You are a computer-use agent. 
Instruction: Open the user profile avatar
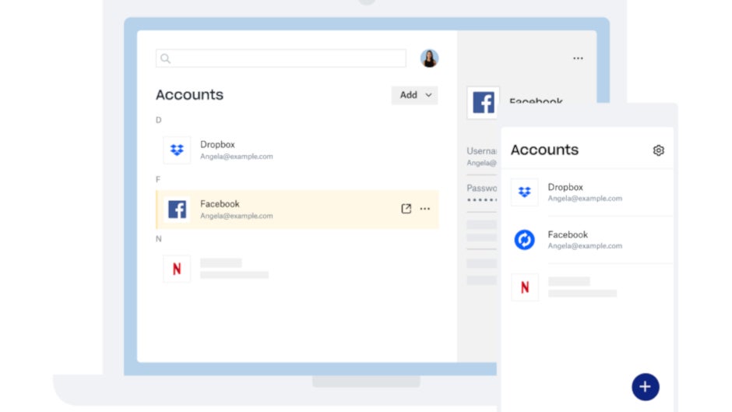pyautogui.click(x=429, y=58)
